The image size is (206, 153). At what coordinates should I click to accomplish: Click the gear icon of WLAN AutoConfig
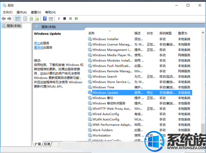coord(90,119)
